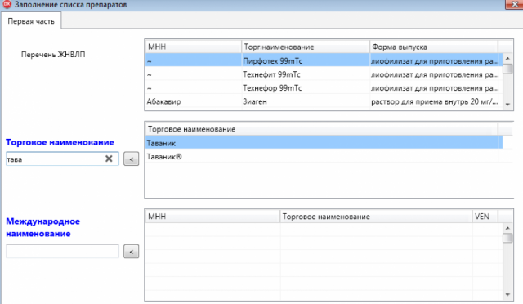523x304 pixels.
Task: Select the 'Технефор 99mTc' row
Action: [x=324, y=87]
